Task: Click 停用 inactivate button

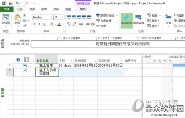Action: [x=101, y=26]
